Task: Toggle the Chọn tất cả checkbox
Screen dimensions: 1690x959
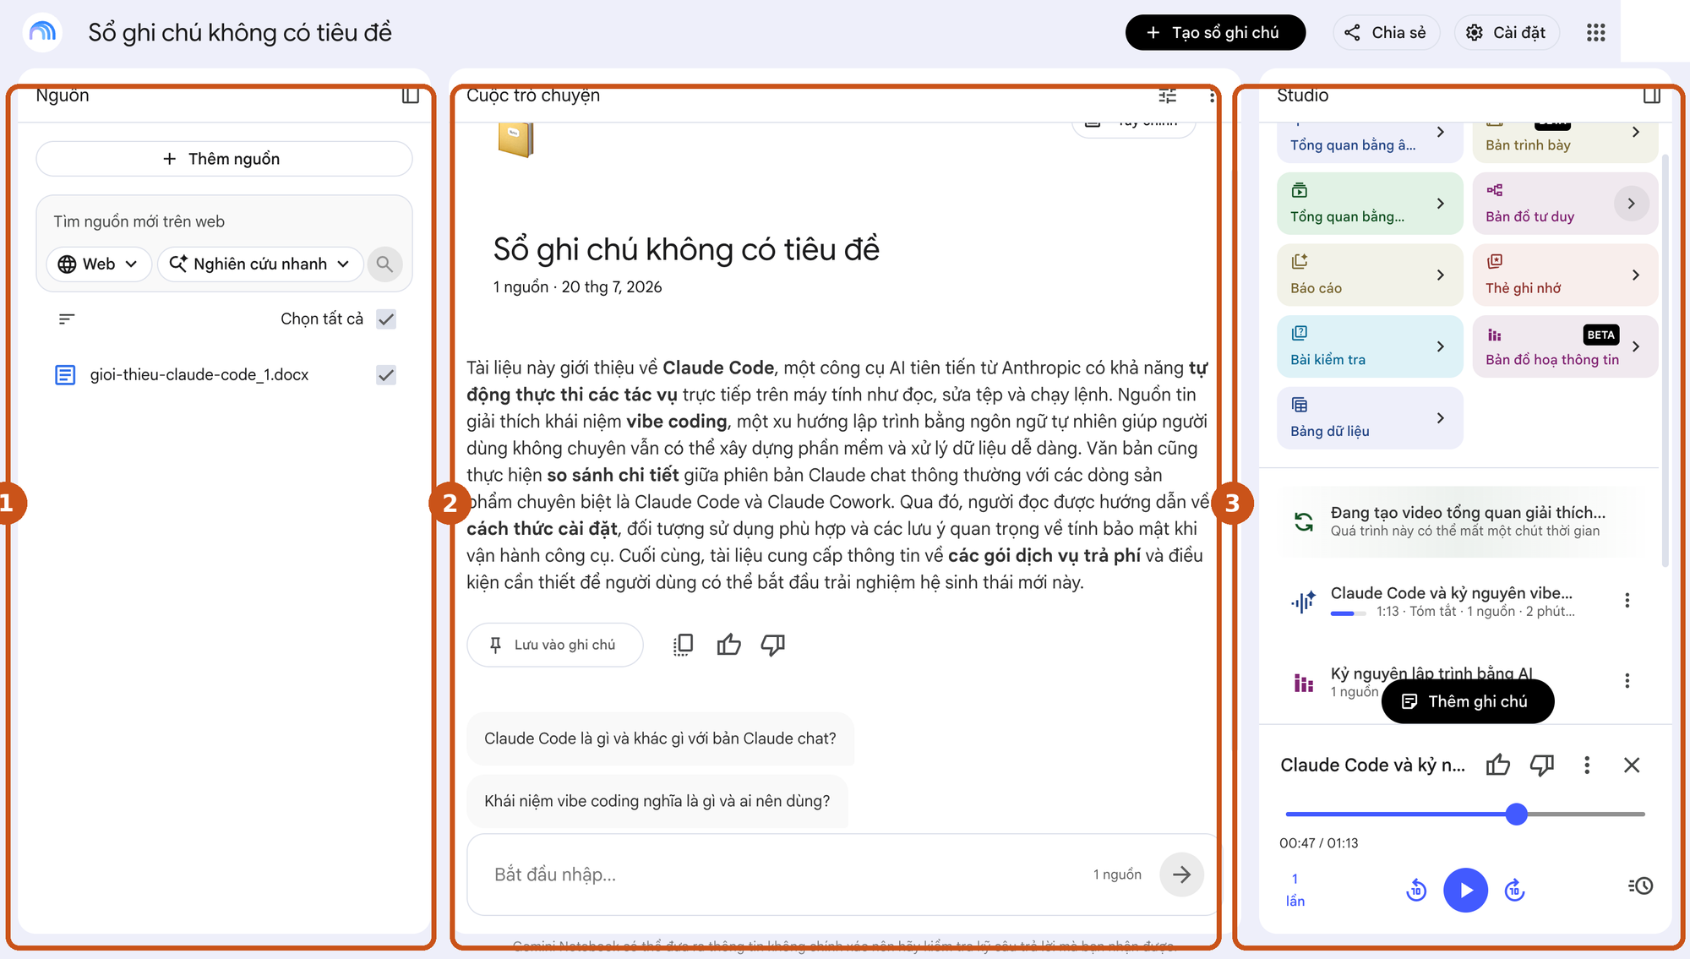Action: [x=386, y=319]
